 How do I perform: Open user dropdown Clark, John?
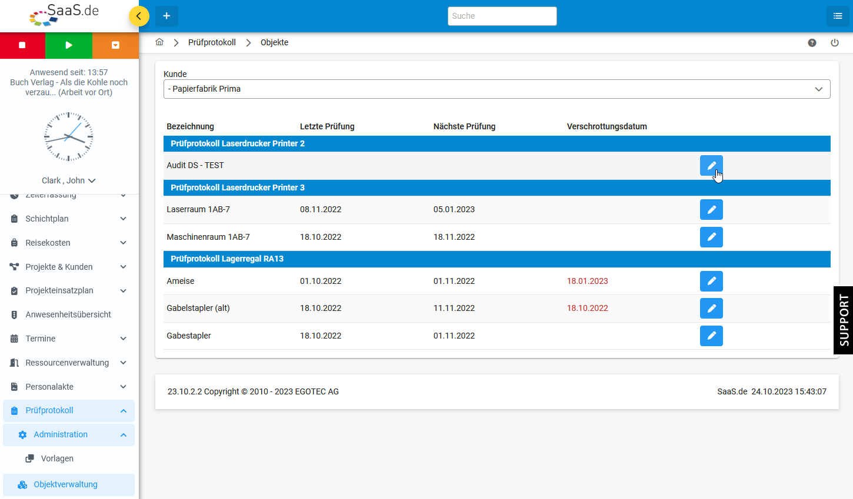pos(69,180)
